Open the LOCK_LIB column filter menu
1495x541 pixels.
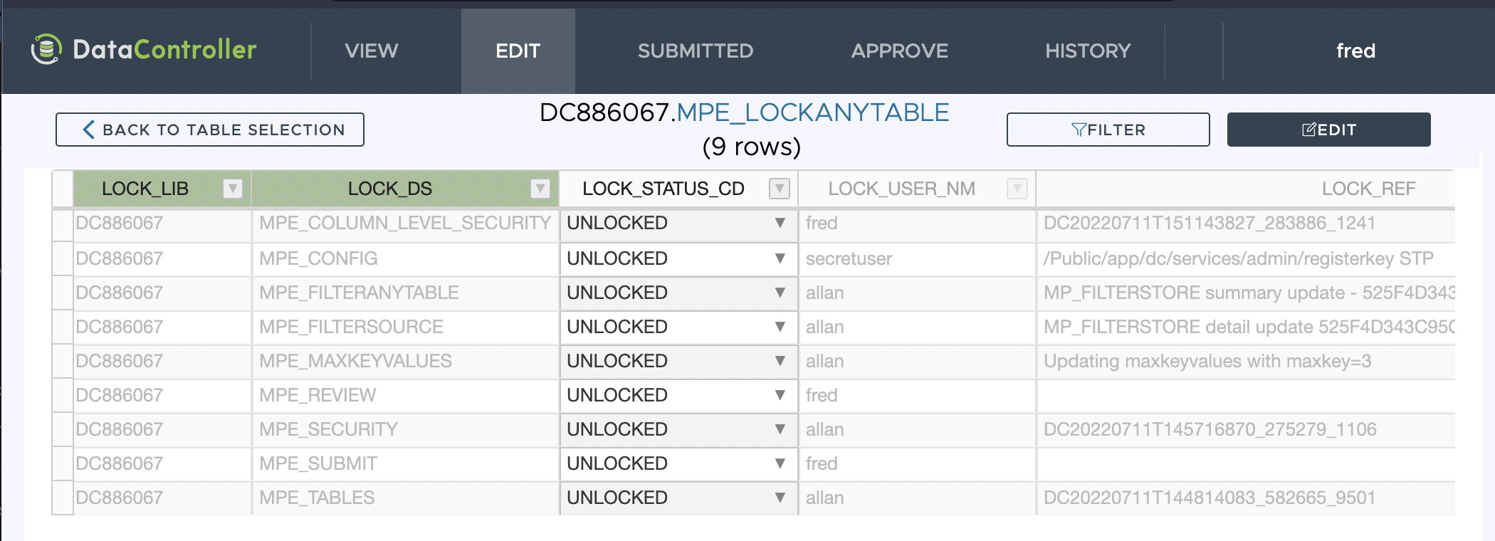232,189
